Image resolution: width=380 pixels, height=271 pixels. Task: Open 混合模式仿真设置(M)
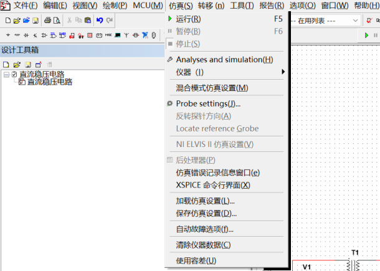click(x=226, y=88)
